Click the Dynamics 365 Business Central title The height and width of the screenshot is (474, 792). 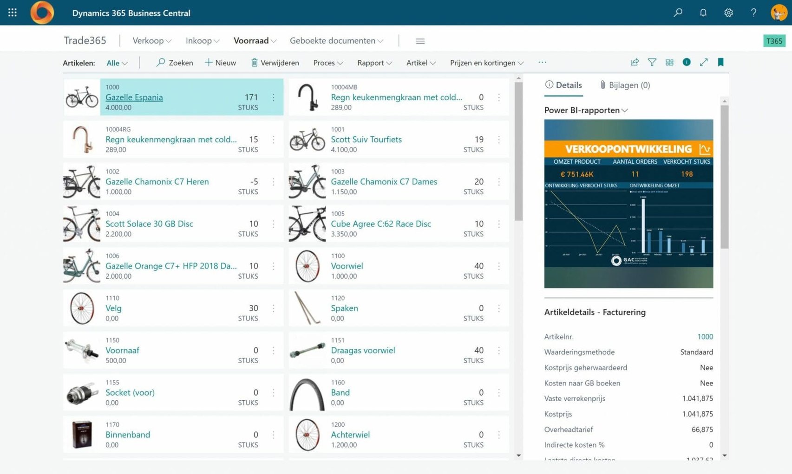point(131,13)
